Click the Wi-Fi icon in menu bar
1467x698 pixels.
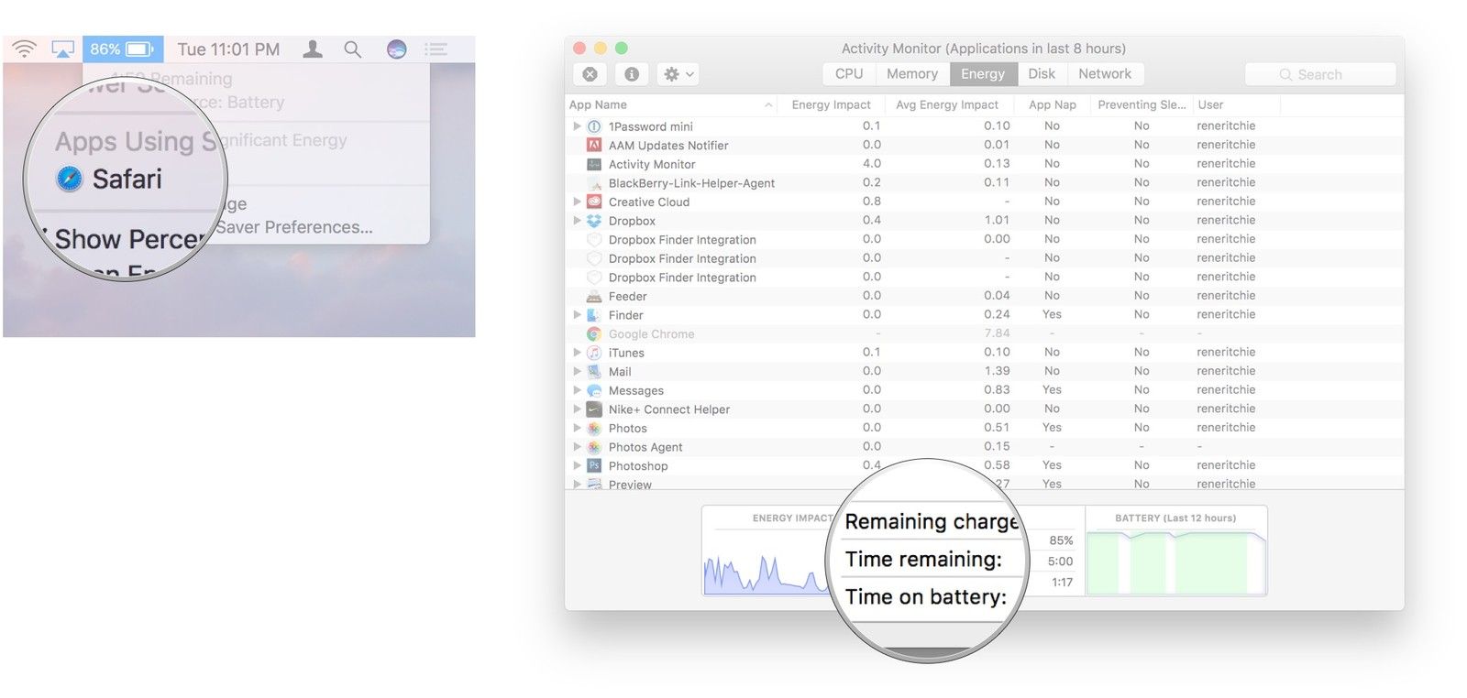pos(25,49)
